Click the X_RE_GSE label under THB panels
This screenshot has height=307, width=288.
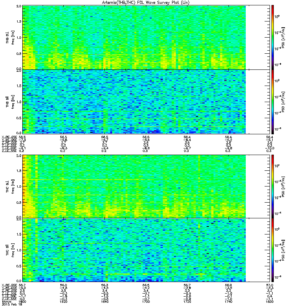[9, 137]
